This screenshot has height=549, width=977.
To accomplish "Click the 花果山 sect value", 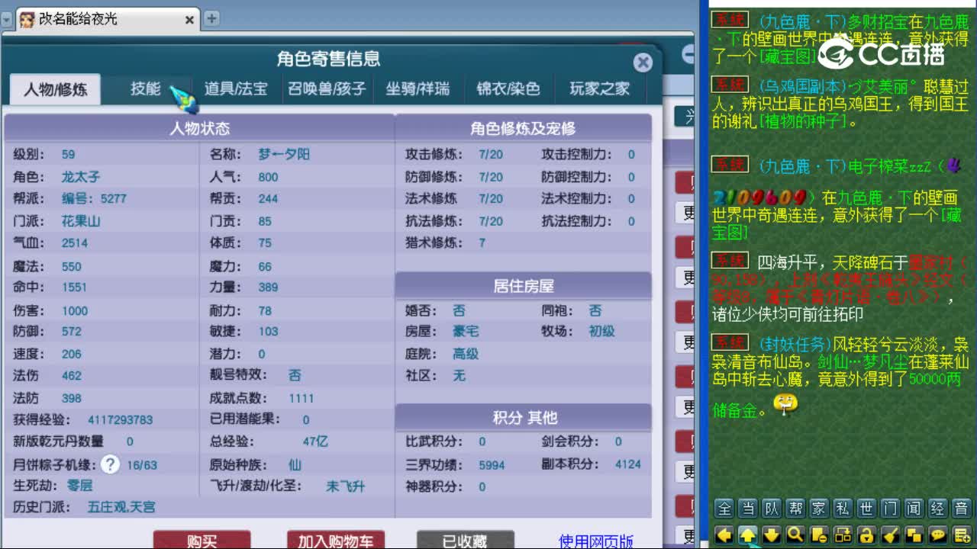I will pyautogui.click(x=81, y=221).
